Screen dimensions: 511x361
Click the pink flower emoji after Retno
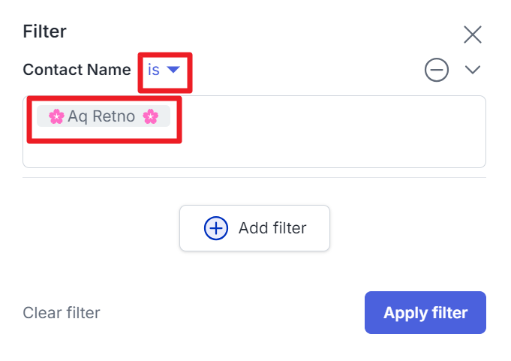(151, 116)
